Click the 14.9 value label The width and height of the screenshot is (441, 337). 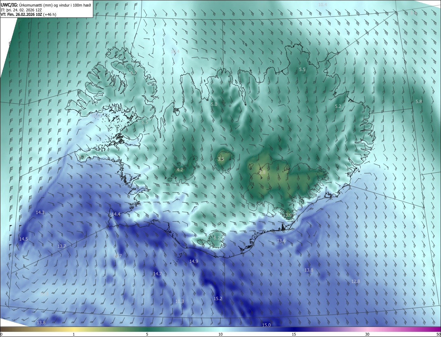[x=194, y=261]
